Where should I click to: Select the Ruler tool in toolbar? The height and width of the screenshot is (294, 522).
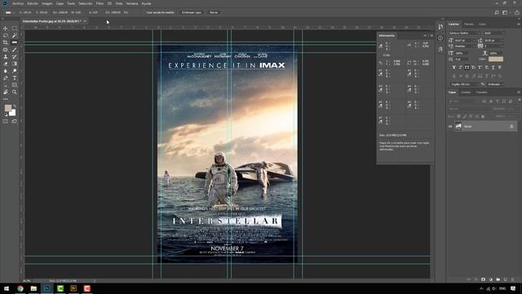pyautogui.click(x=15, y=42)
